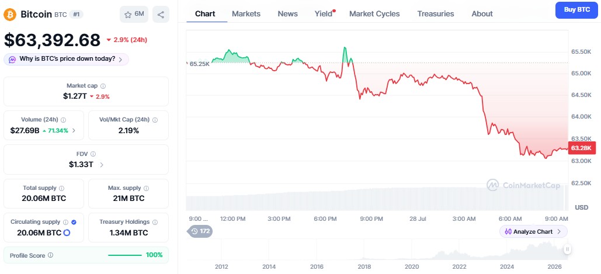This screenshot has height=274, width=601.
Task: Open the About tab
Action: 482,14
